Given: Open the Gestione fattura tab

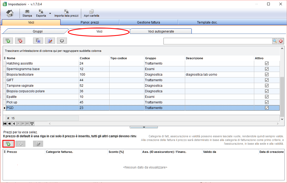Looking at the screenshot, I should [148, 22].
